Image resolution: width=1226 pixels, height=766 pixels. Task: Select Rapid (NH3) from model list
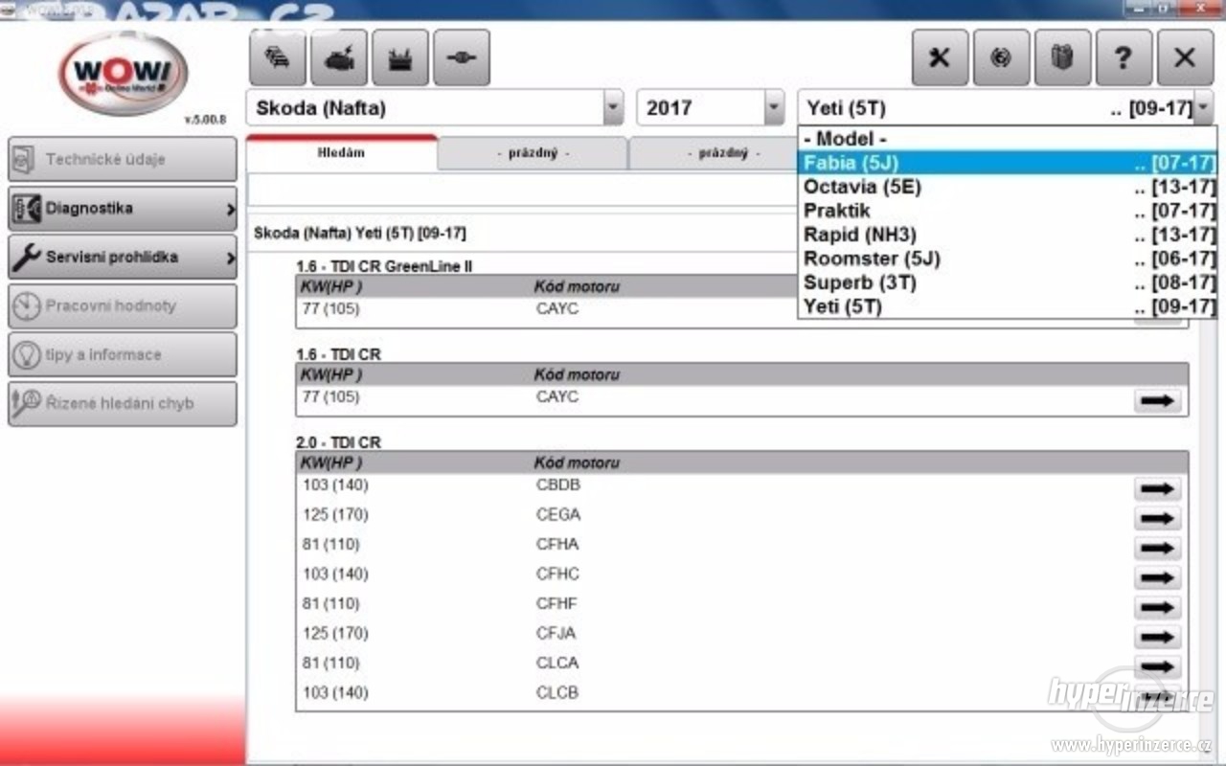click(1008, 235)
